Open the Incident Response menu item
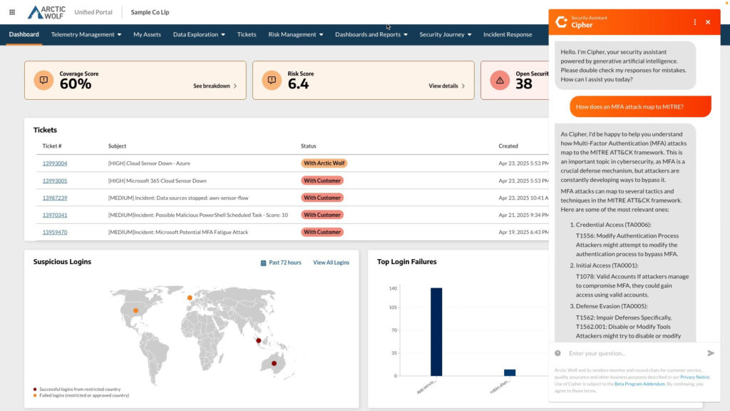The height and width of the screenshot is (411, 730). click(x=508, y=34)
